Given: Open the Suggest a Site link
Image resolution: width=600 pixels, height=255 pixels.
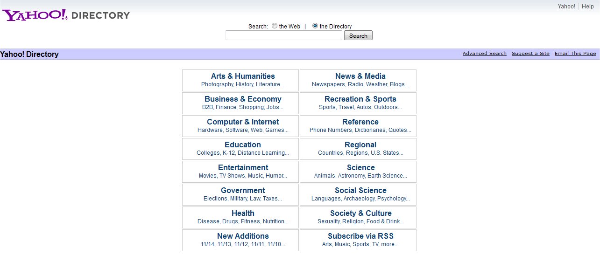Looking at the screenshot, I should 530,54.
